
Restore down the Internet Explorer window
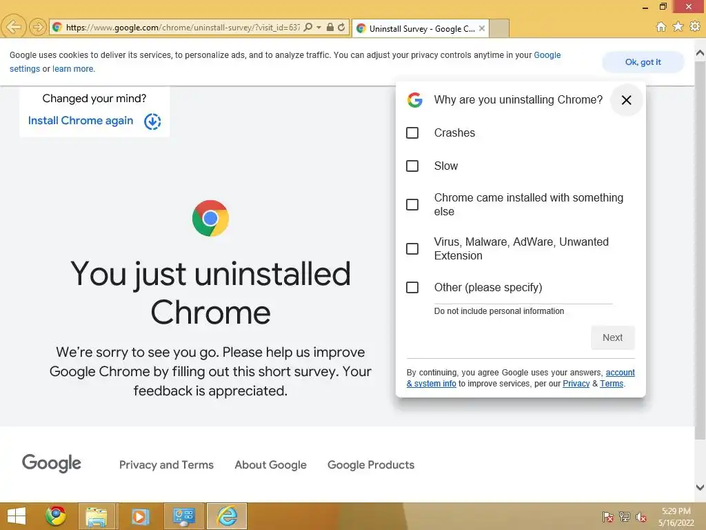point(663,6)
